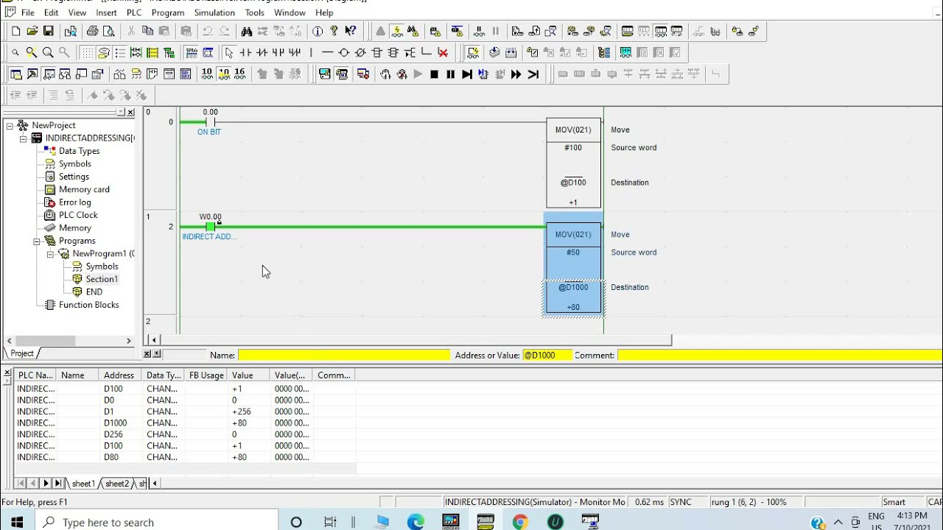This screenshot has width=943, height=530.
Task: Open the Edit menu
Action: [52, 13]
